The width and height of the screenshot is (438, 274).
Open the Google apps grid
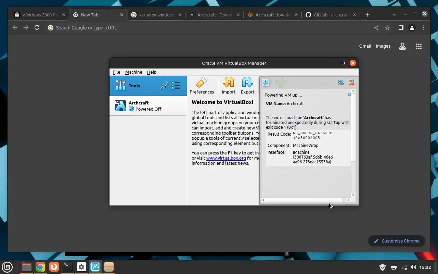pyautogui.click(x=419, y=46)
